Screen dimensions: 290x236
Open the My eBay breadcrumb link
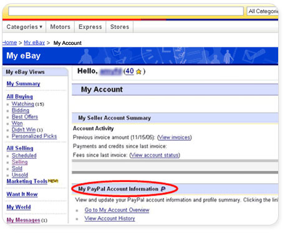(x=34, y=42)
